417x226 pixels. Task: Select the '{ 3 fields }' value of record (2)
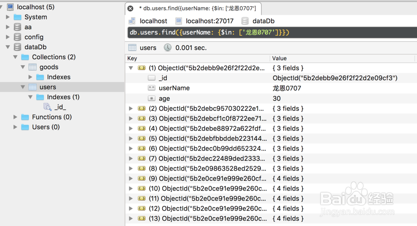(x=288, y=108)
